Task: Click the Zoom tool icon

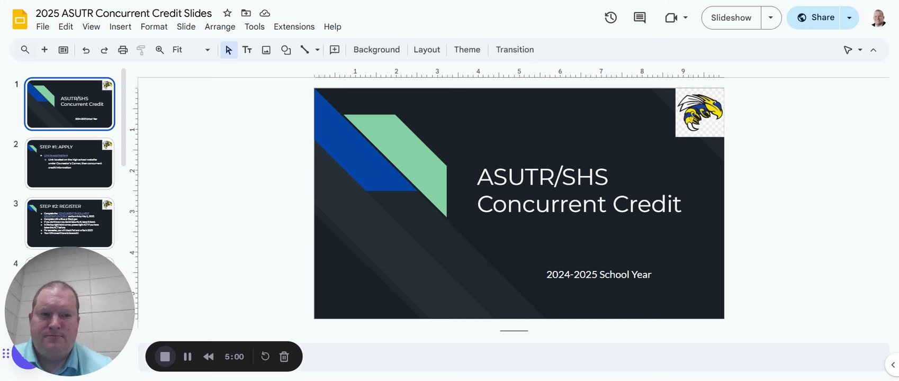Action: click(x=159, y=50)
